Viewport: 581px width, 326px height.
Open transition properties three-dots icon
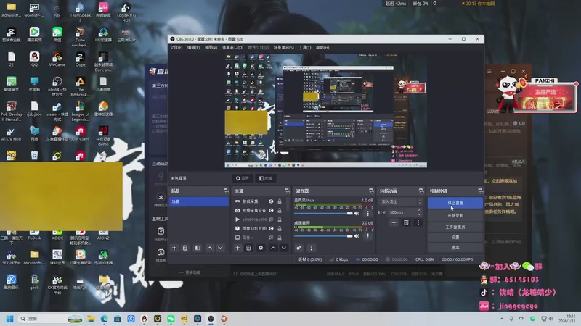pos(418,222)
